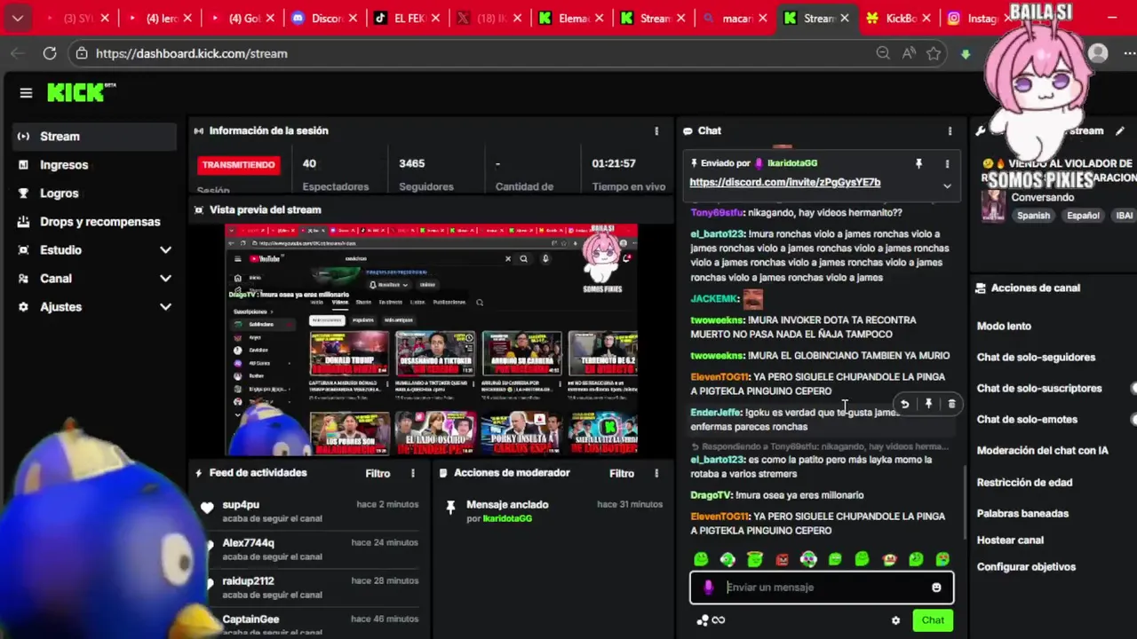1137x639 pixels.
Task: Open Filtro in Feed de actividades
Action: point(378,473)
